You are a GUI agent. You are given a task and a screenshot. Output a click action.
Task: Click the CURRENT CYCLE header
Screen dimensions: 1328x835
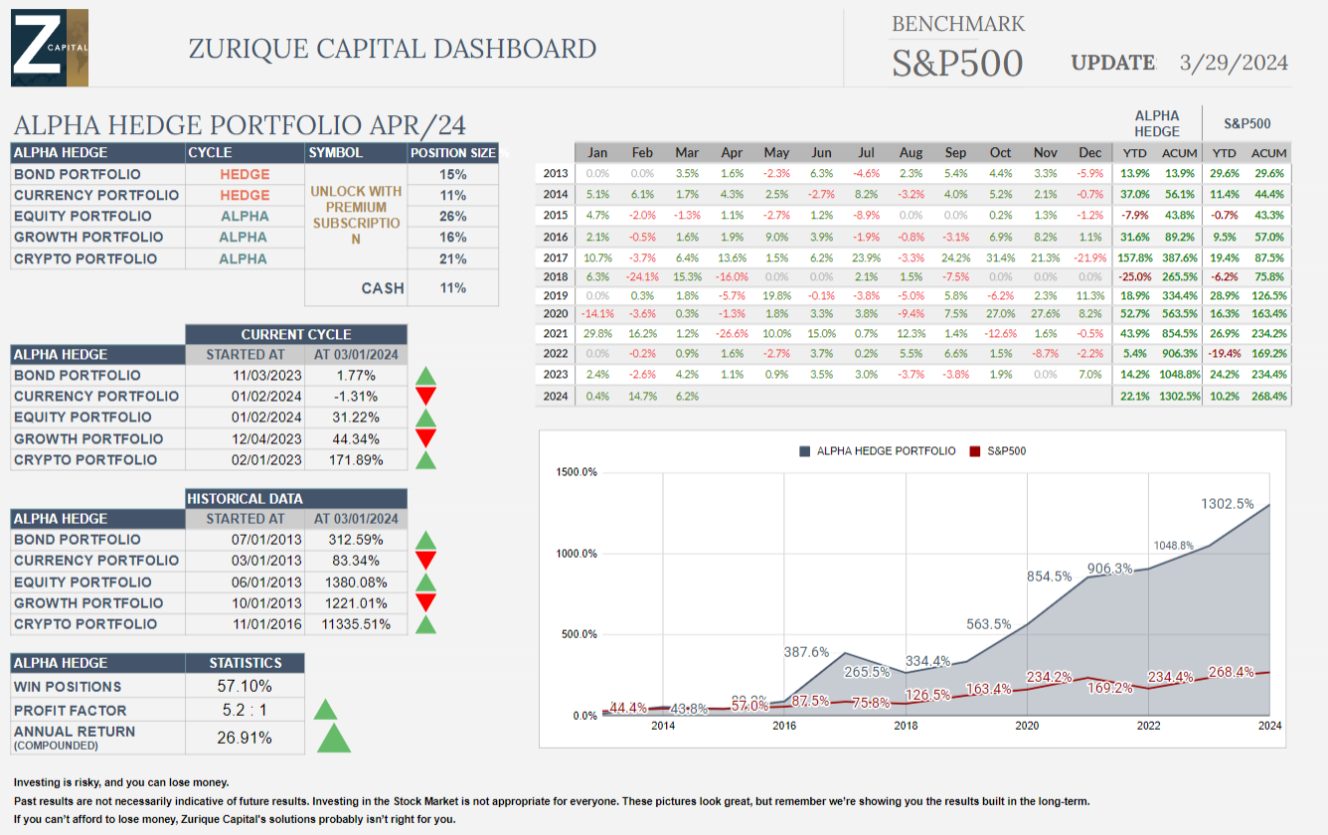[x=296, y=334]
